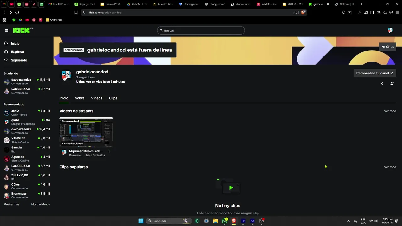Open the user avatar menu at top right
This screenshot has height=226, width=402.
tap(390, 30)
